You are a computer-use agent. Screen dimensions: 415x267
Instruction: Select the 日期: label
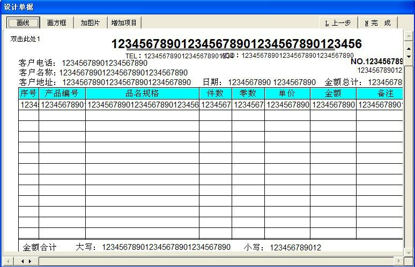[x=212, y=82]
